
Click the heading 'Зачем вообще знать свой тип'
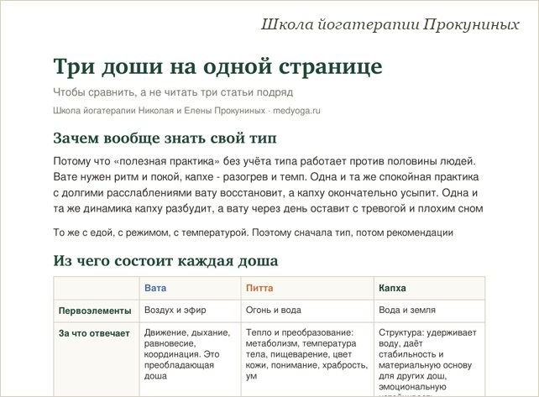click(165, 138)
